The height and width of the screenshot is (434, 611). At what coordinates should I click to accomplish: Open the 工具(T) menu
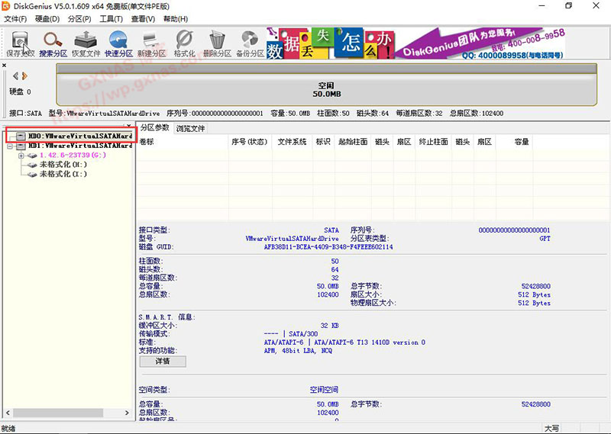coord(112,18)
